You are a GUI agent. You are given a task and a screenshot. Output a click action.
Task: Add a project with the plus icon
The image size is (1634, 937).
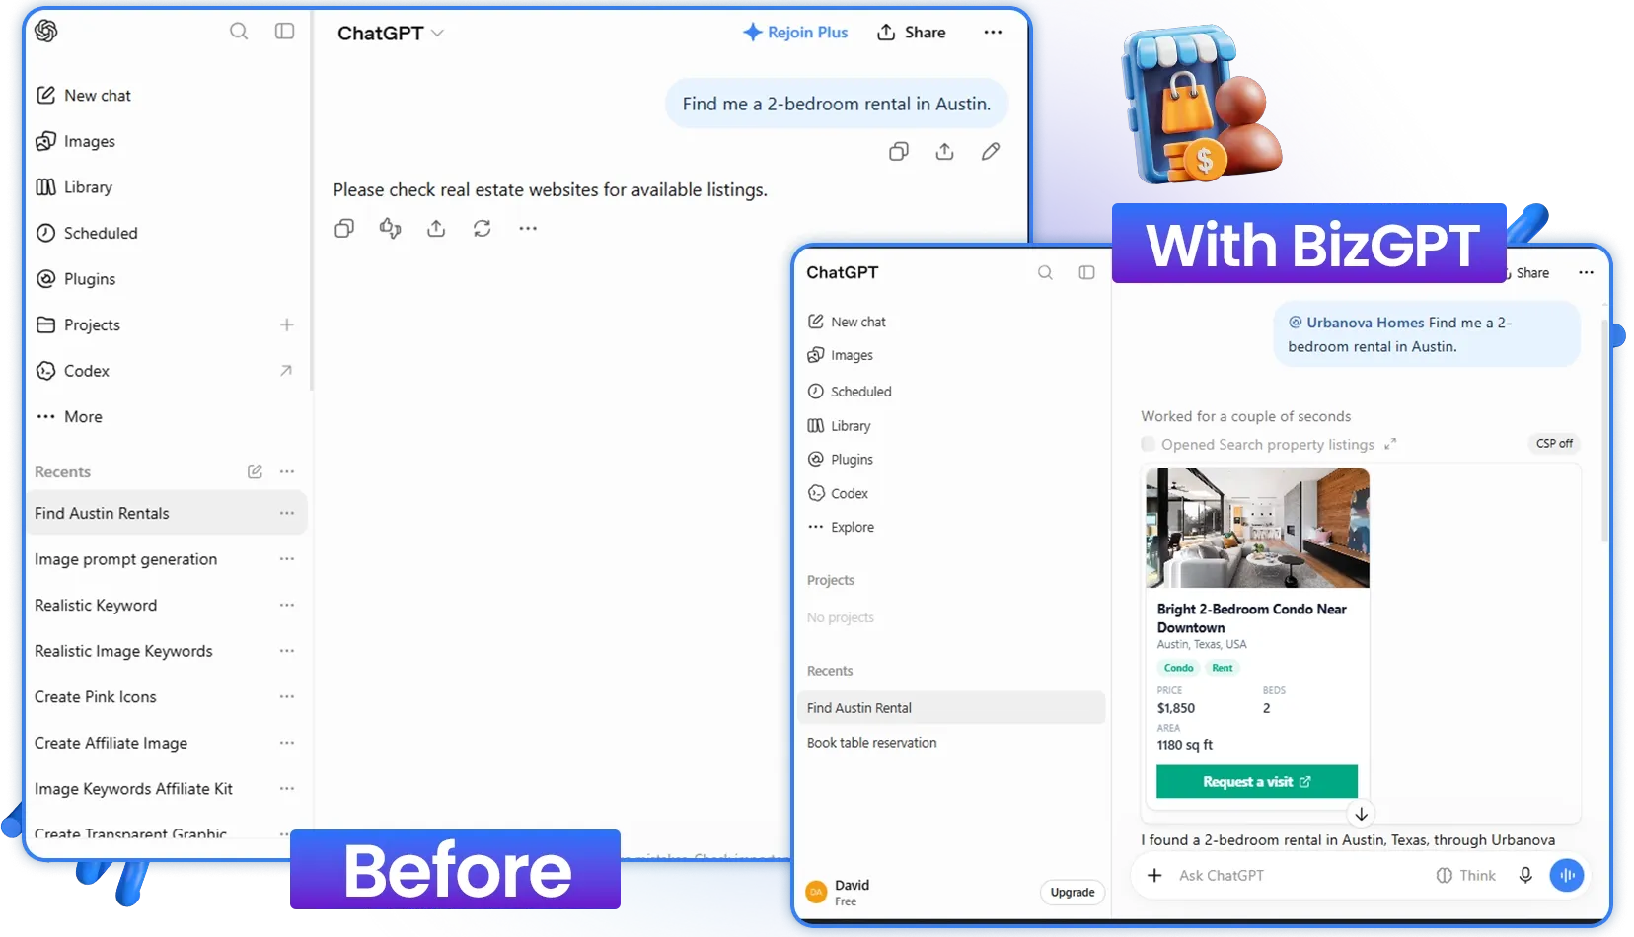point(287,324)
